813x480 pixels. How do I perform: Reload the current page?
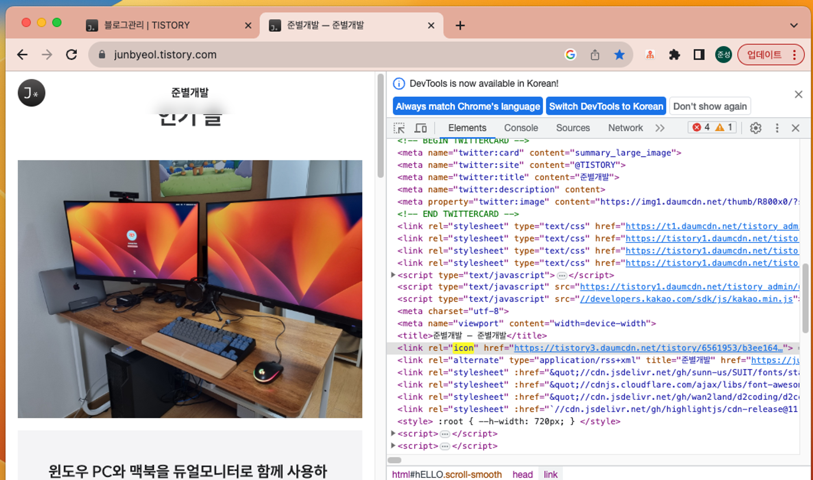pos(72,54)
